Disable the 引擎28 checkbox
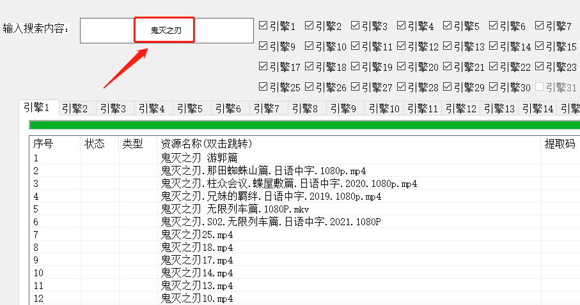The width and height of the screenshot is (580, 305). point(401,87)
